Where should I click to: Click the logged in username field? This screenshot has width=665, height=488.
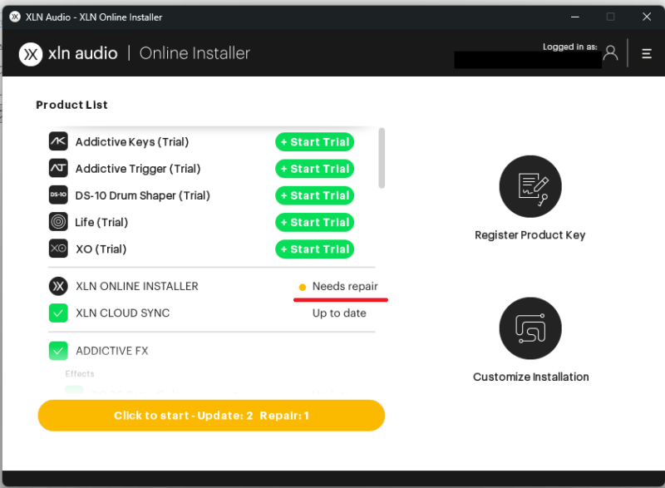(x=527, y=59)
